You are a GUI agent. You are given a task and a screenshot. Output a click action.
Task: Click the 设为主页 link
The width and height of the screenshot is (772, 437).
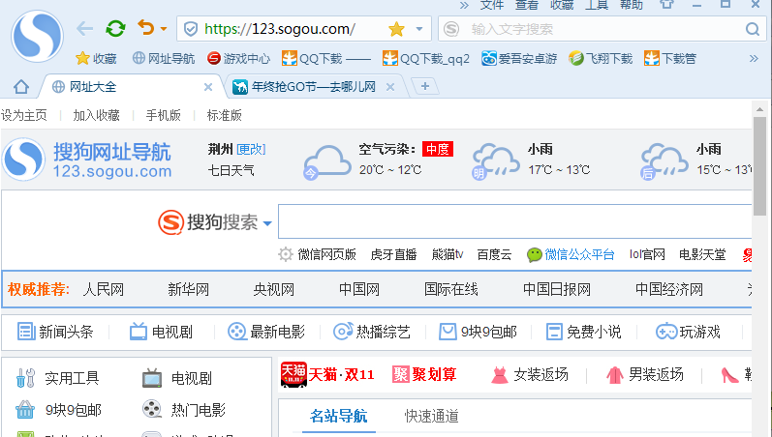[24, 115]
